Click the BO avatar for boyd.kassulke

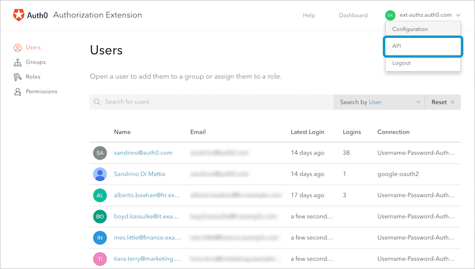pos(100,217)
